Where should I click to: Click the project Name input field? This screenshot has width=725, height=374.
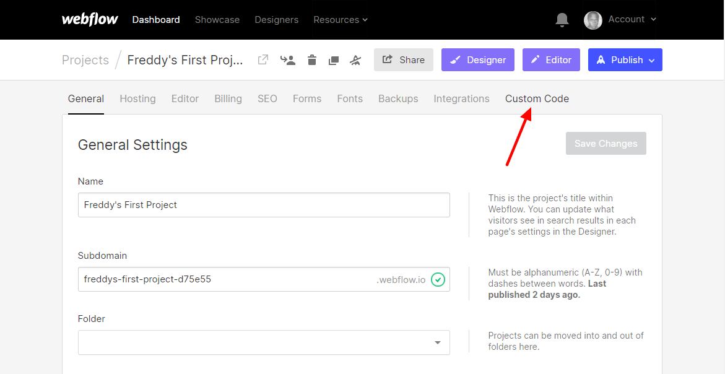click(x=264, y=205)
